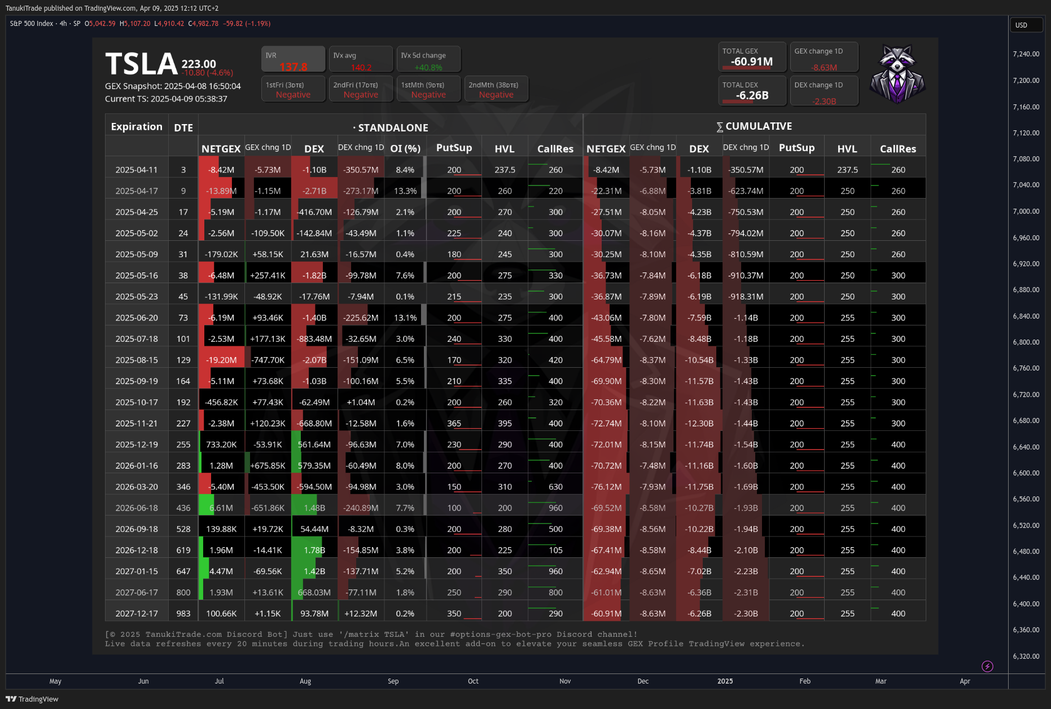Click the purple lightning bolt icon
Image resolution: width=1051 pixels, height=709 pixels.
tap(987, 666)
